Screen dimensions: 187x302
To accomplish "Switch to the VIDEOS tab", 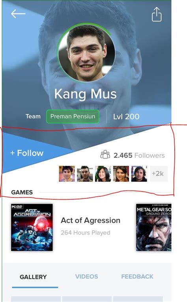I will click(x=86, y=277).
